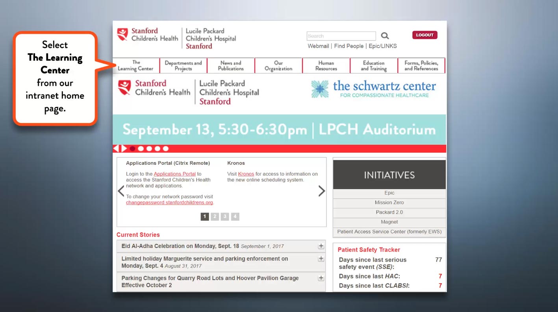Image resolution: width=558 pixels, height=312 pixels.
Task: Show next applications panel with right chevron
Action: point(322,191)
